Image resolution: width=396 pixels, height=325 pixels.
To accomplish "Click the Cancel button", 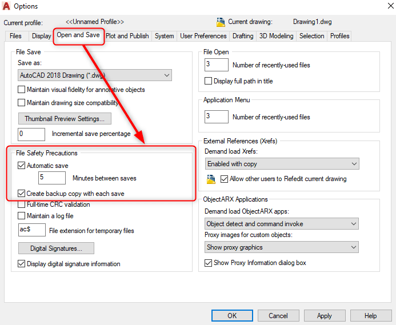I will (278, 316).
